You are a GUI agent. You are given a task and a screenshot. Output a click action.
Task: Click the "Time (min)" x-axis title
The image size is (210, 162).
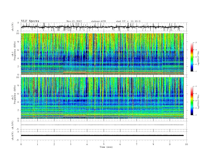[106, 147]
